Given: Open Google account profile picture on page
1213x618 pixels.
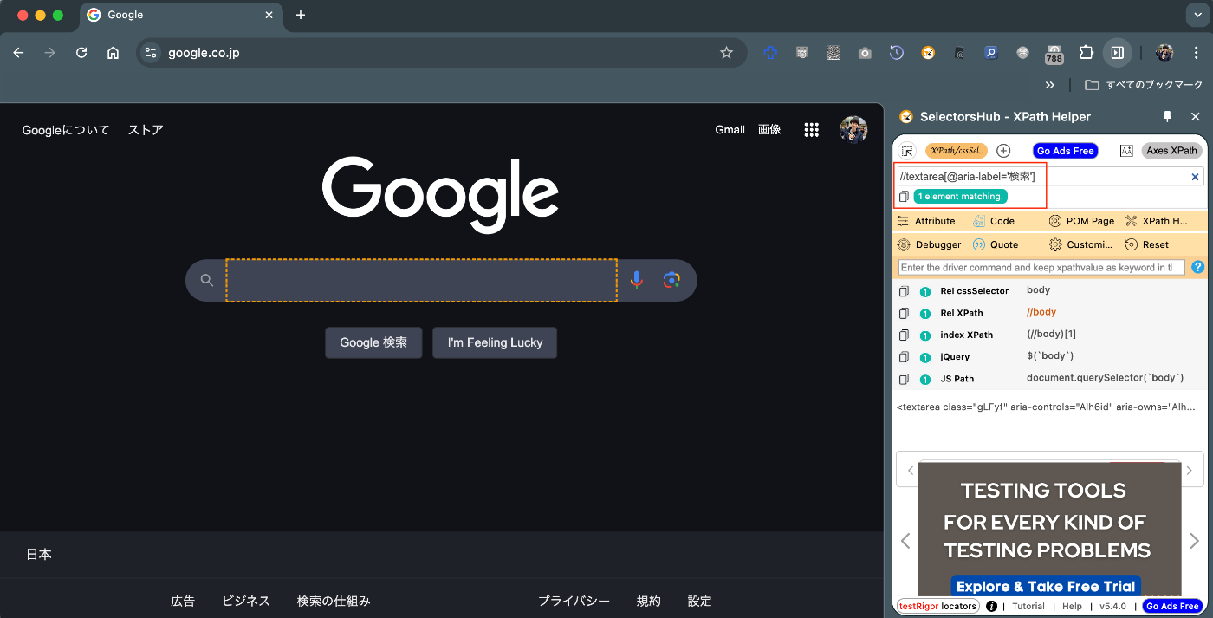Looking at the screenshot, I should 853,130.
